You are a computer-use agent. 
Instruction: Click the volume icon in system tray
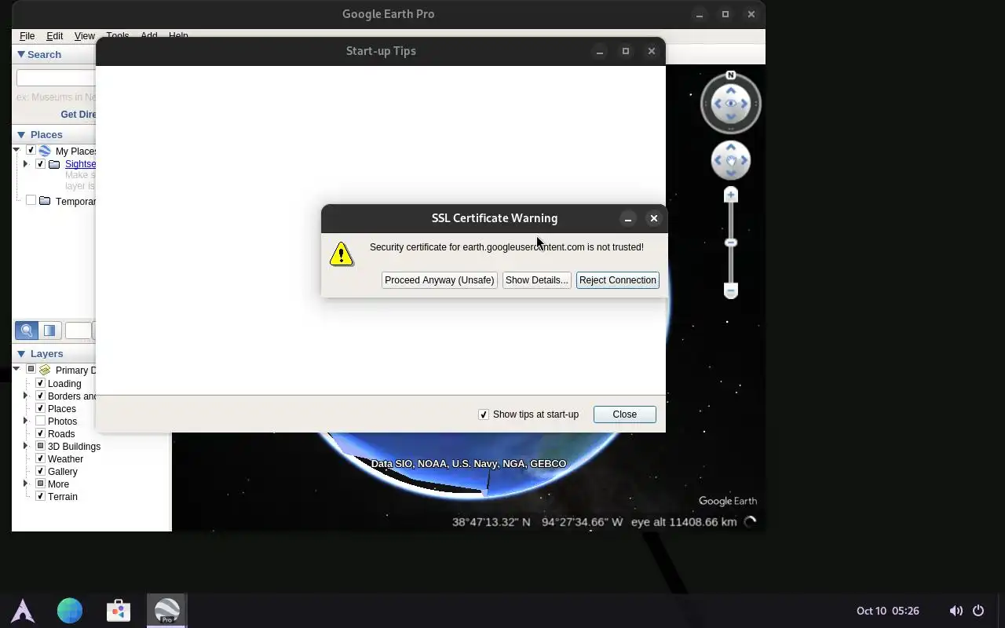click(956, 611)
